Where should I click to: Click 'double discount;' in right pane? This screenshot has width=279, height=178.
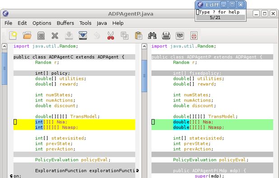(x=195, y=106)
